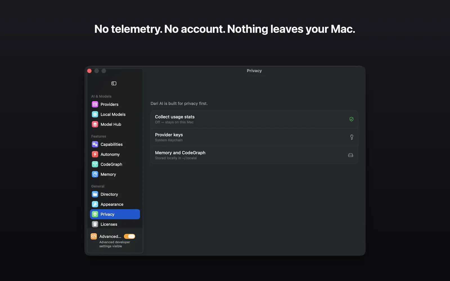Click the 'General' section header
The height and width of the screenshot is (281, 450).
coord(98,186)
